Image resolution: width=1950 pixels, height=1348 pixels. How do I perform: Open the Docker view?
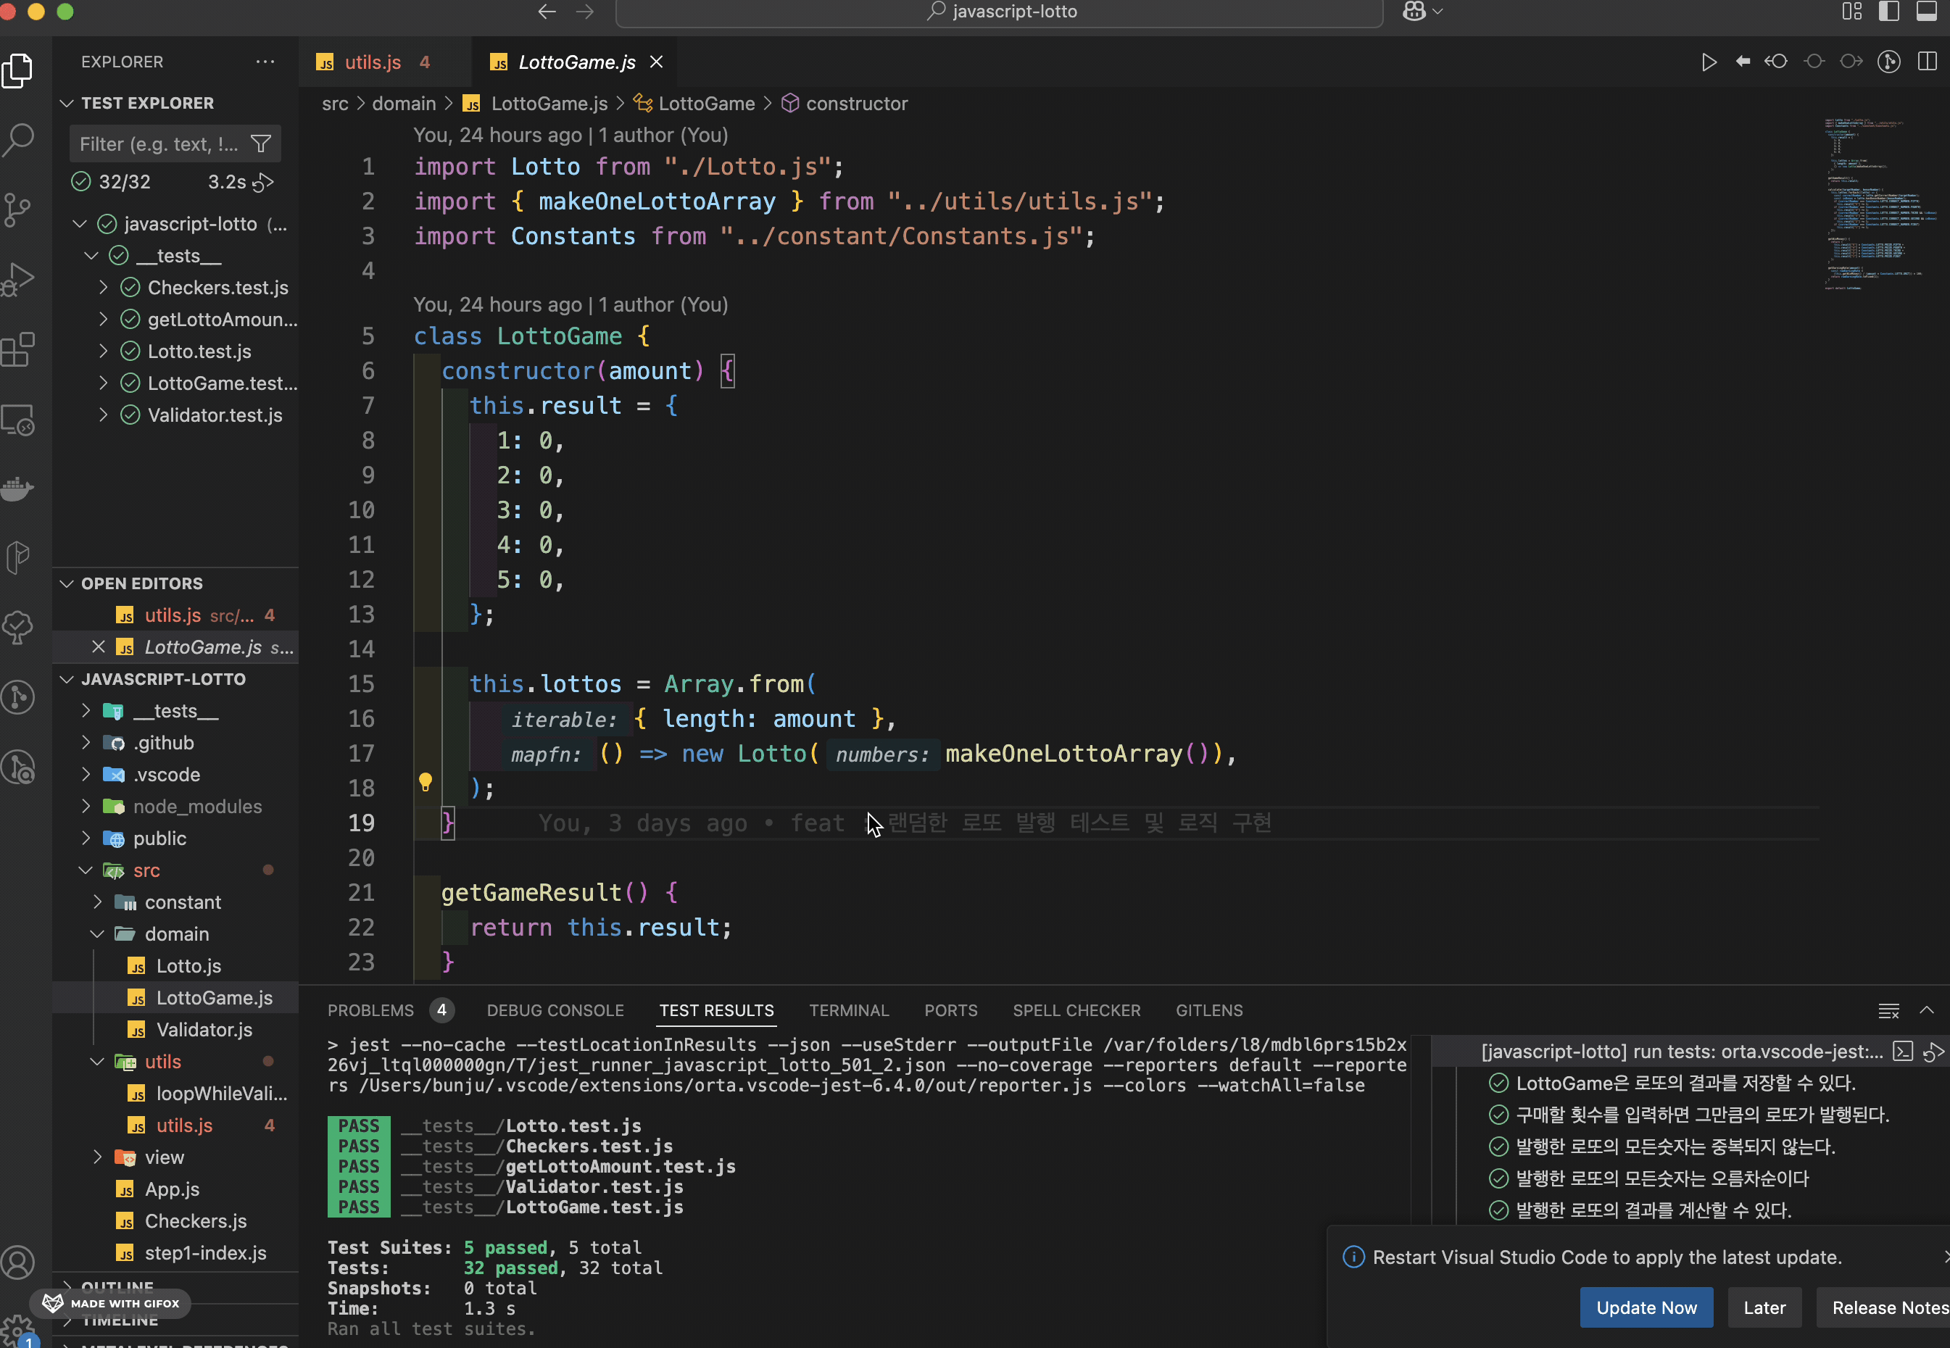(17, 488)
